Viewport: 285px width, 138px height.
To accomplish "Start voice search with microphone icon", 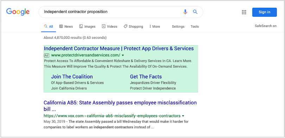I will 185,12.
